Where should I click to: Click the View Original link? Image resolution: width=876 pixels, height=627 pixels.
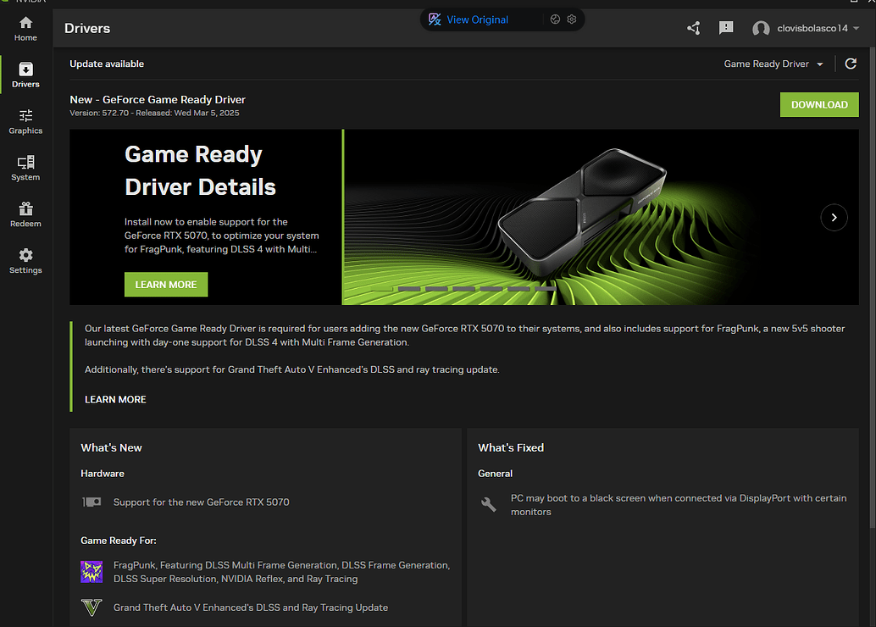(477, 19)
